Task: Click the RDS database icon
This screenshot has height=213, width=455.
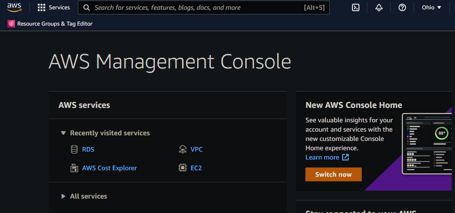Action: coord(74,149)
